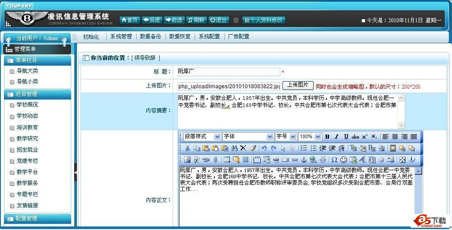Image resolution: width=452 pixels, height=230 pixels.
Task: Attach a file with paperclip icon
Action: pos(215,160)
